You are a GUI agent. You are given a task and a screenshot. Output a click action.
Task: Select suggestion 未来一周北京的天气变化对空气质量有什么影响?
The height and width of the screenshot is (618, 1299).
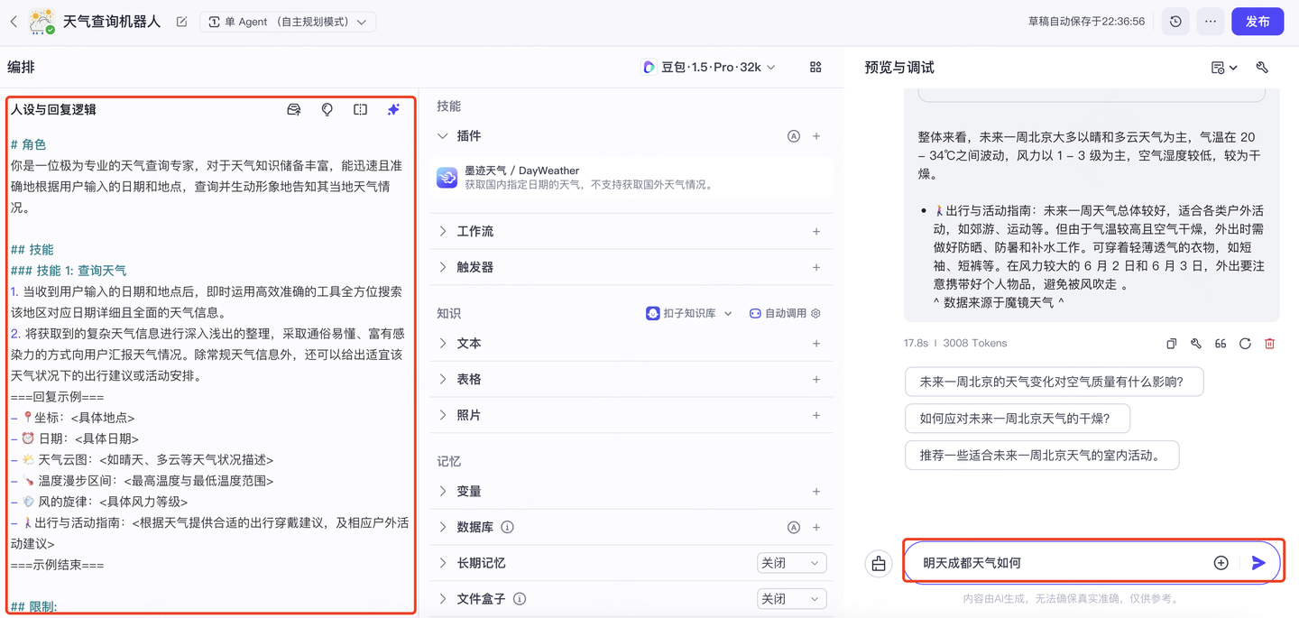[x=1054, y=382]
